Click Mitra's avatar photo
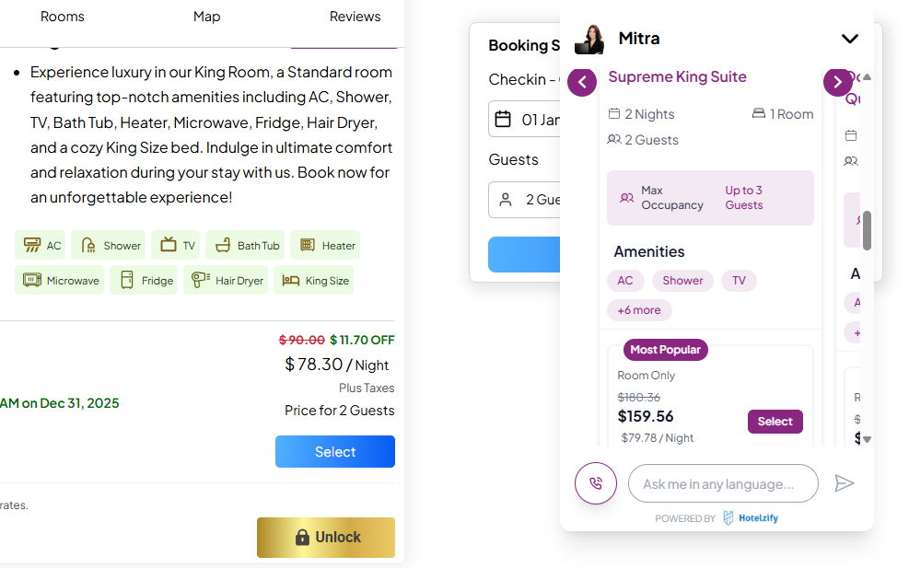 coord(589,39)
